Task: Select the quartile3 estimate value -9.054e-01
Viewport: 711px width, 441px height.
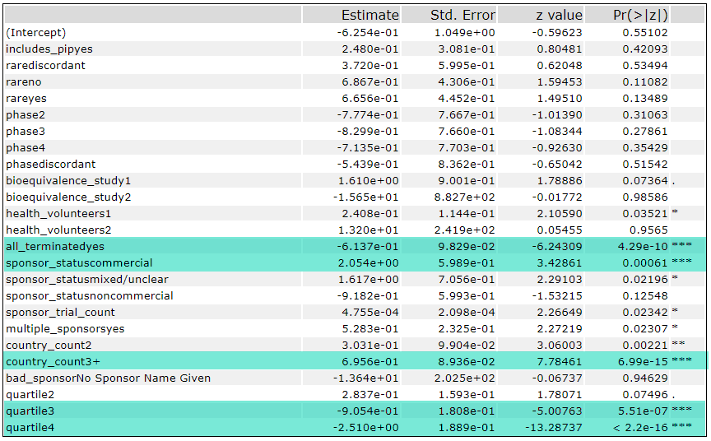Action: [x=367, y=411]
